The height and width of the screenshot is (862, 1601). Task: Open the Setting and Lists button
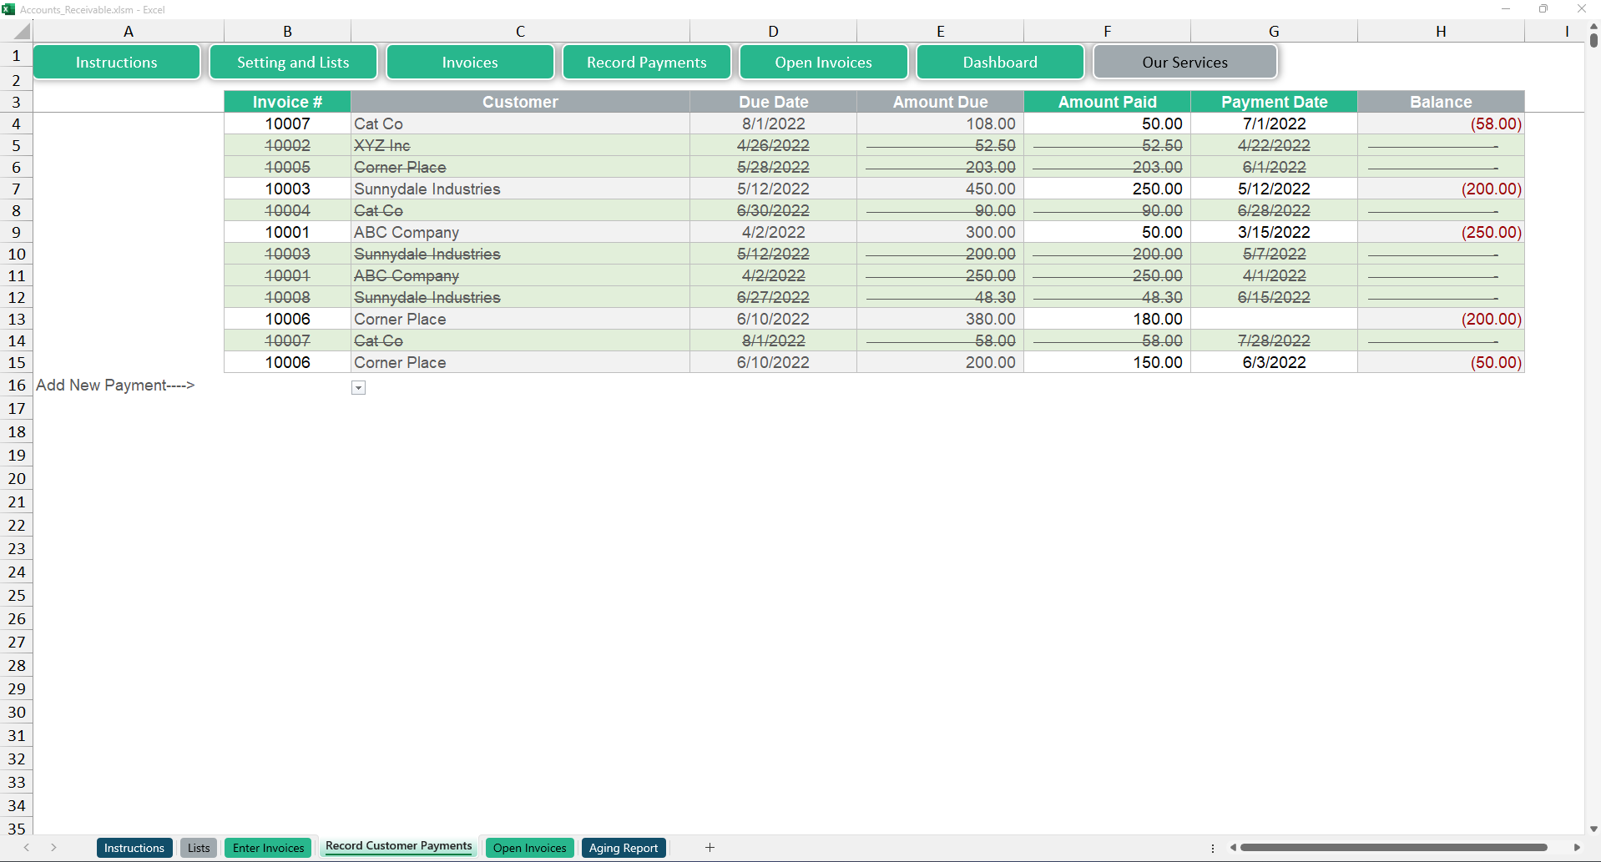click(x=293, y=63)
